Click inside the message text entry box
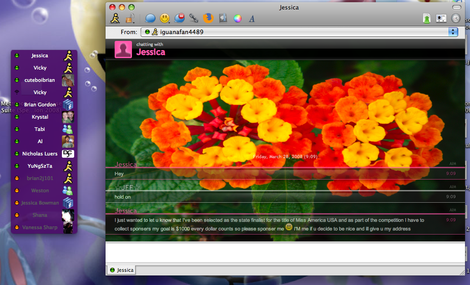Viewport: 470px width, 285px height. tap(285, 252)
